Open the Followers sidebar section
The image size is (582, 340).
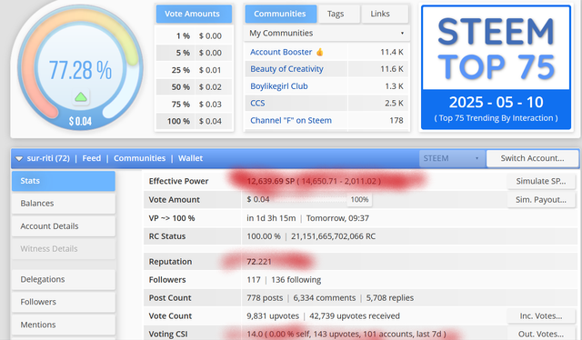(64, 302)
